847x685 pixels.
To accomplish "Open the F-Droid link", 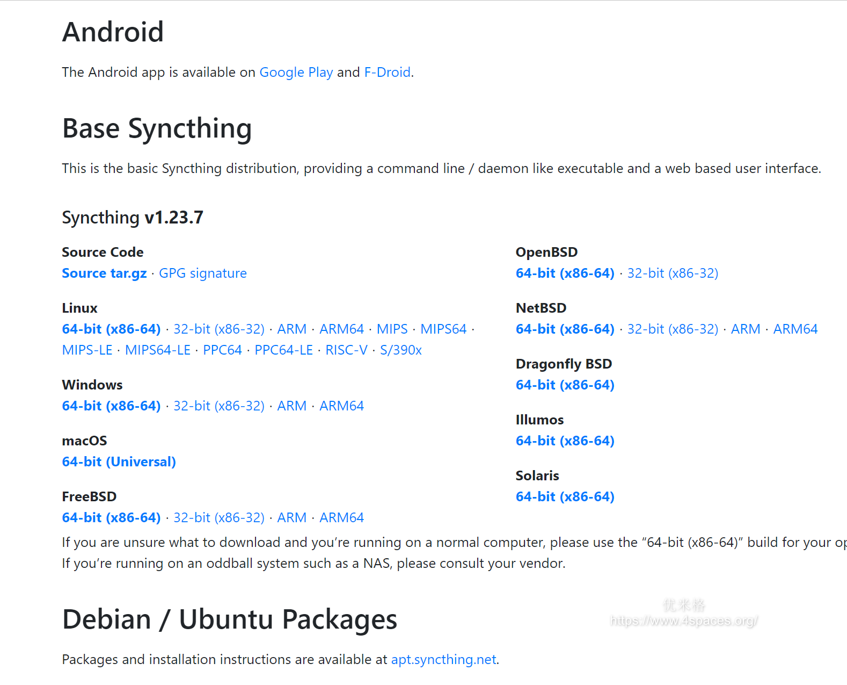I will point(387,73).
